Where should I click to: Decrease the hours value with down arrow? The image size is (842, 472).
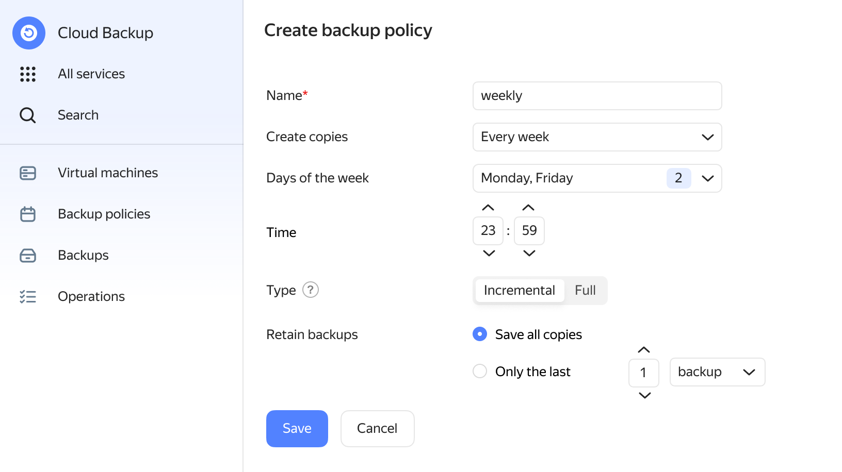tap(489, 253)
